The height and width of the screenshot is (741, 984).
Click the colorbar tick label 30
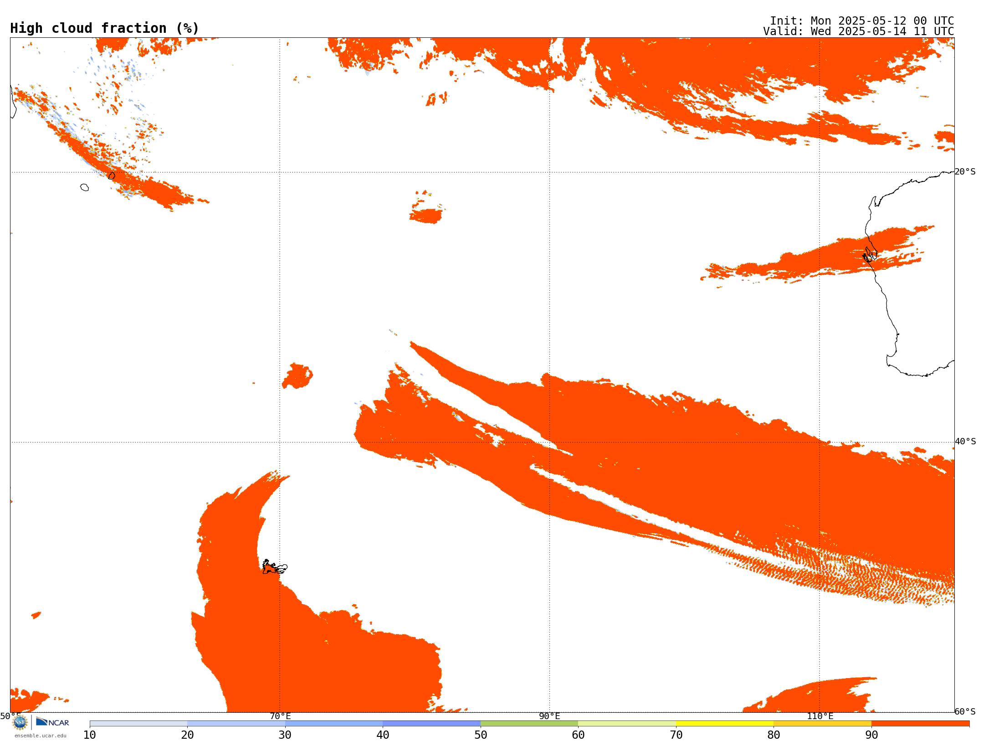285,735
